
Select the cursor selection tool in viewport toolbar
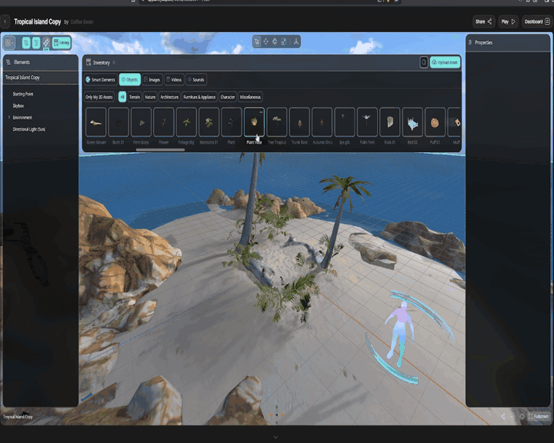[257, 42]
